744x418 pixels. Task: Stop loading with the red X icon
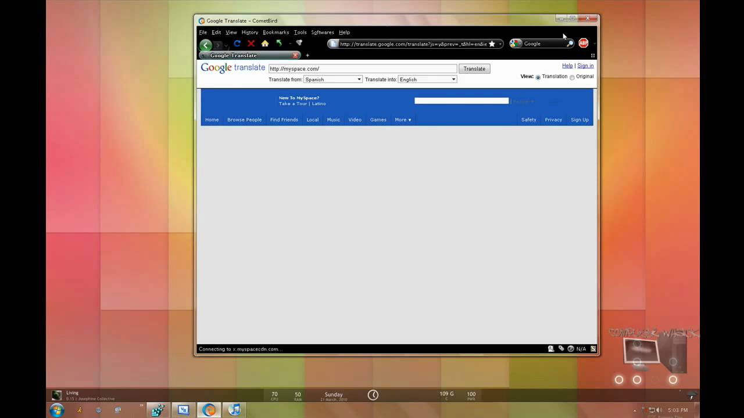coord(251,44)
